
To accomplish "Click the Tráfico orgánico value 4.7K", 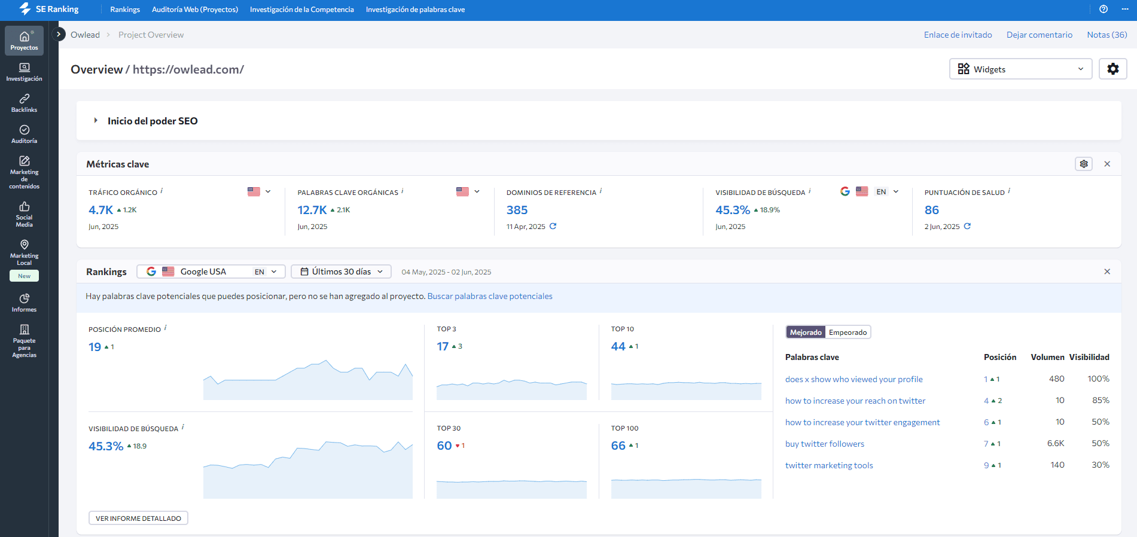I will pos(100,210).
